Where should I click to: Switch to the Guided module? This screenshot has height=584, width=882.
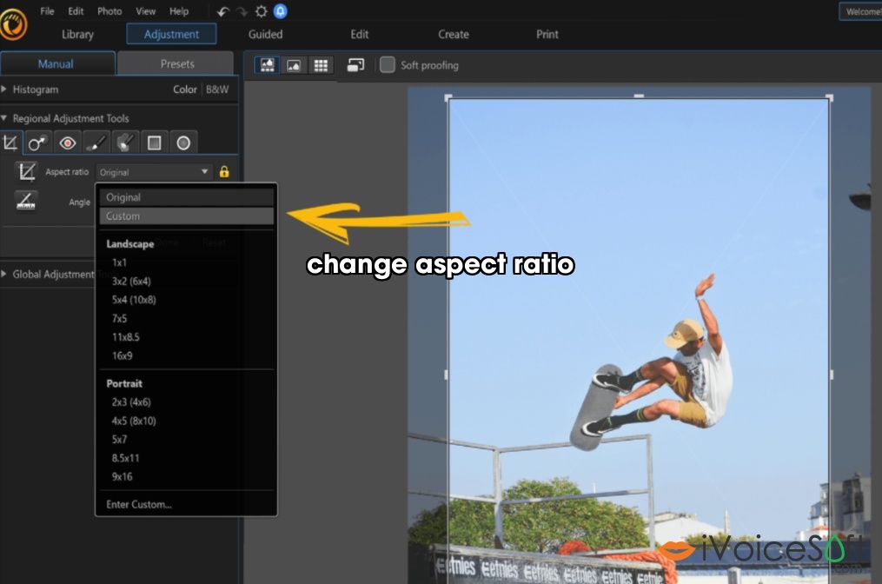(x=266, y=34)
